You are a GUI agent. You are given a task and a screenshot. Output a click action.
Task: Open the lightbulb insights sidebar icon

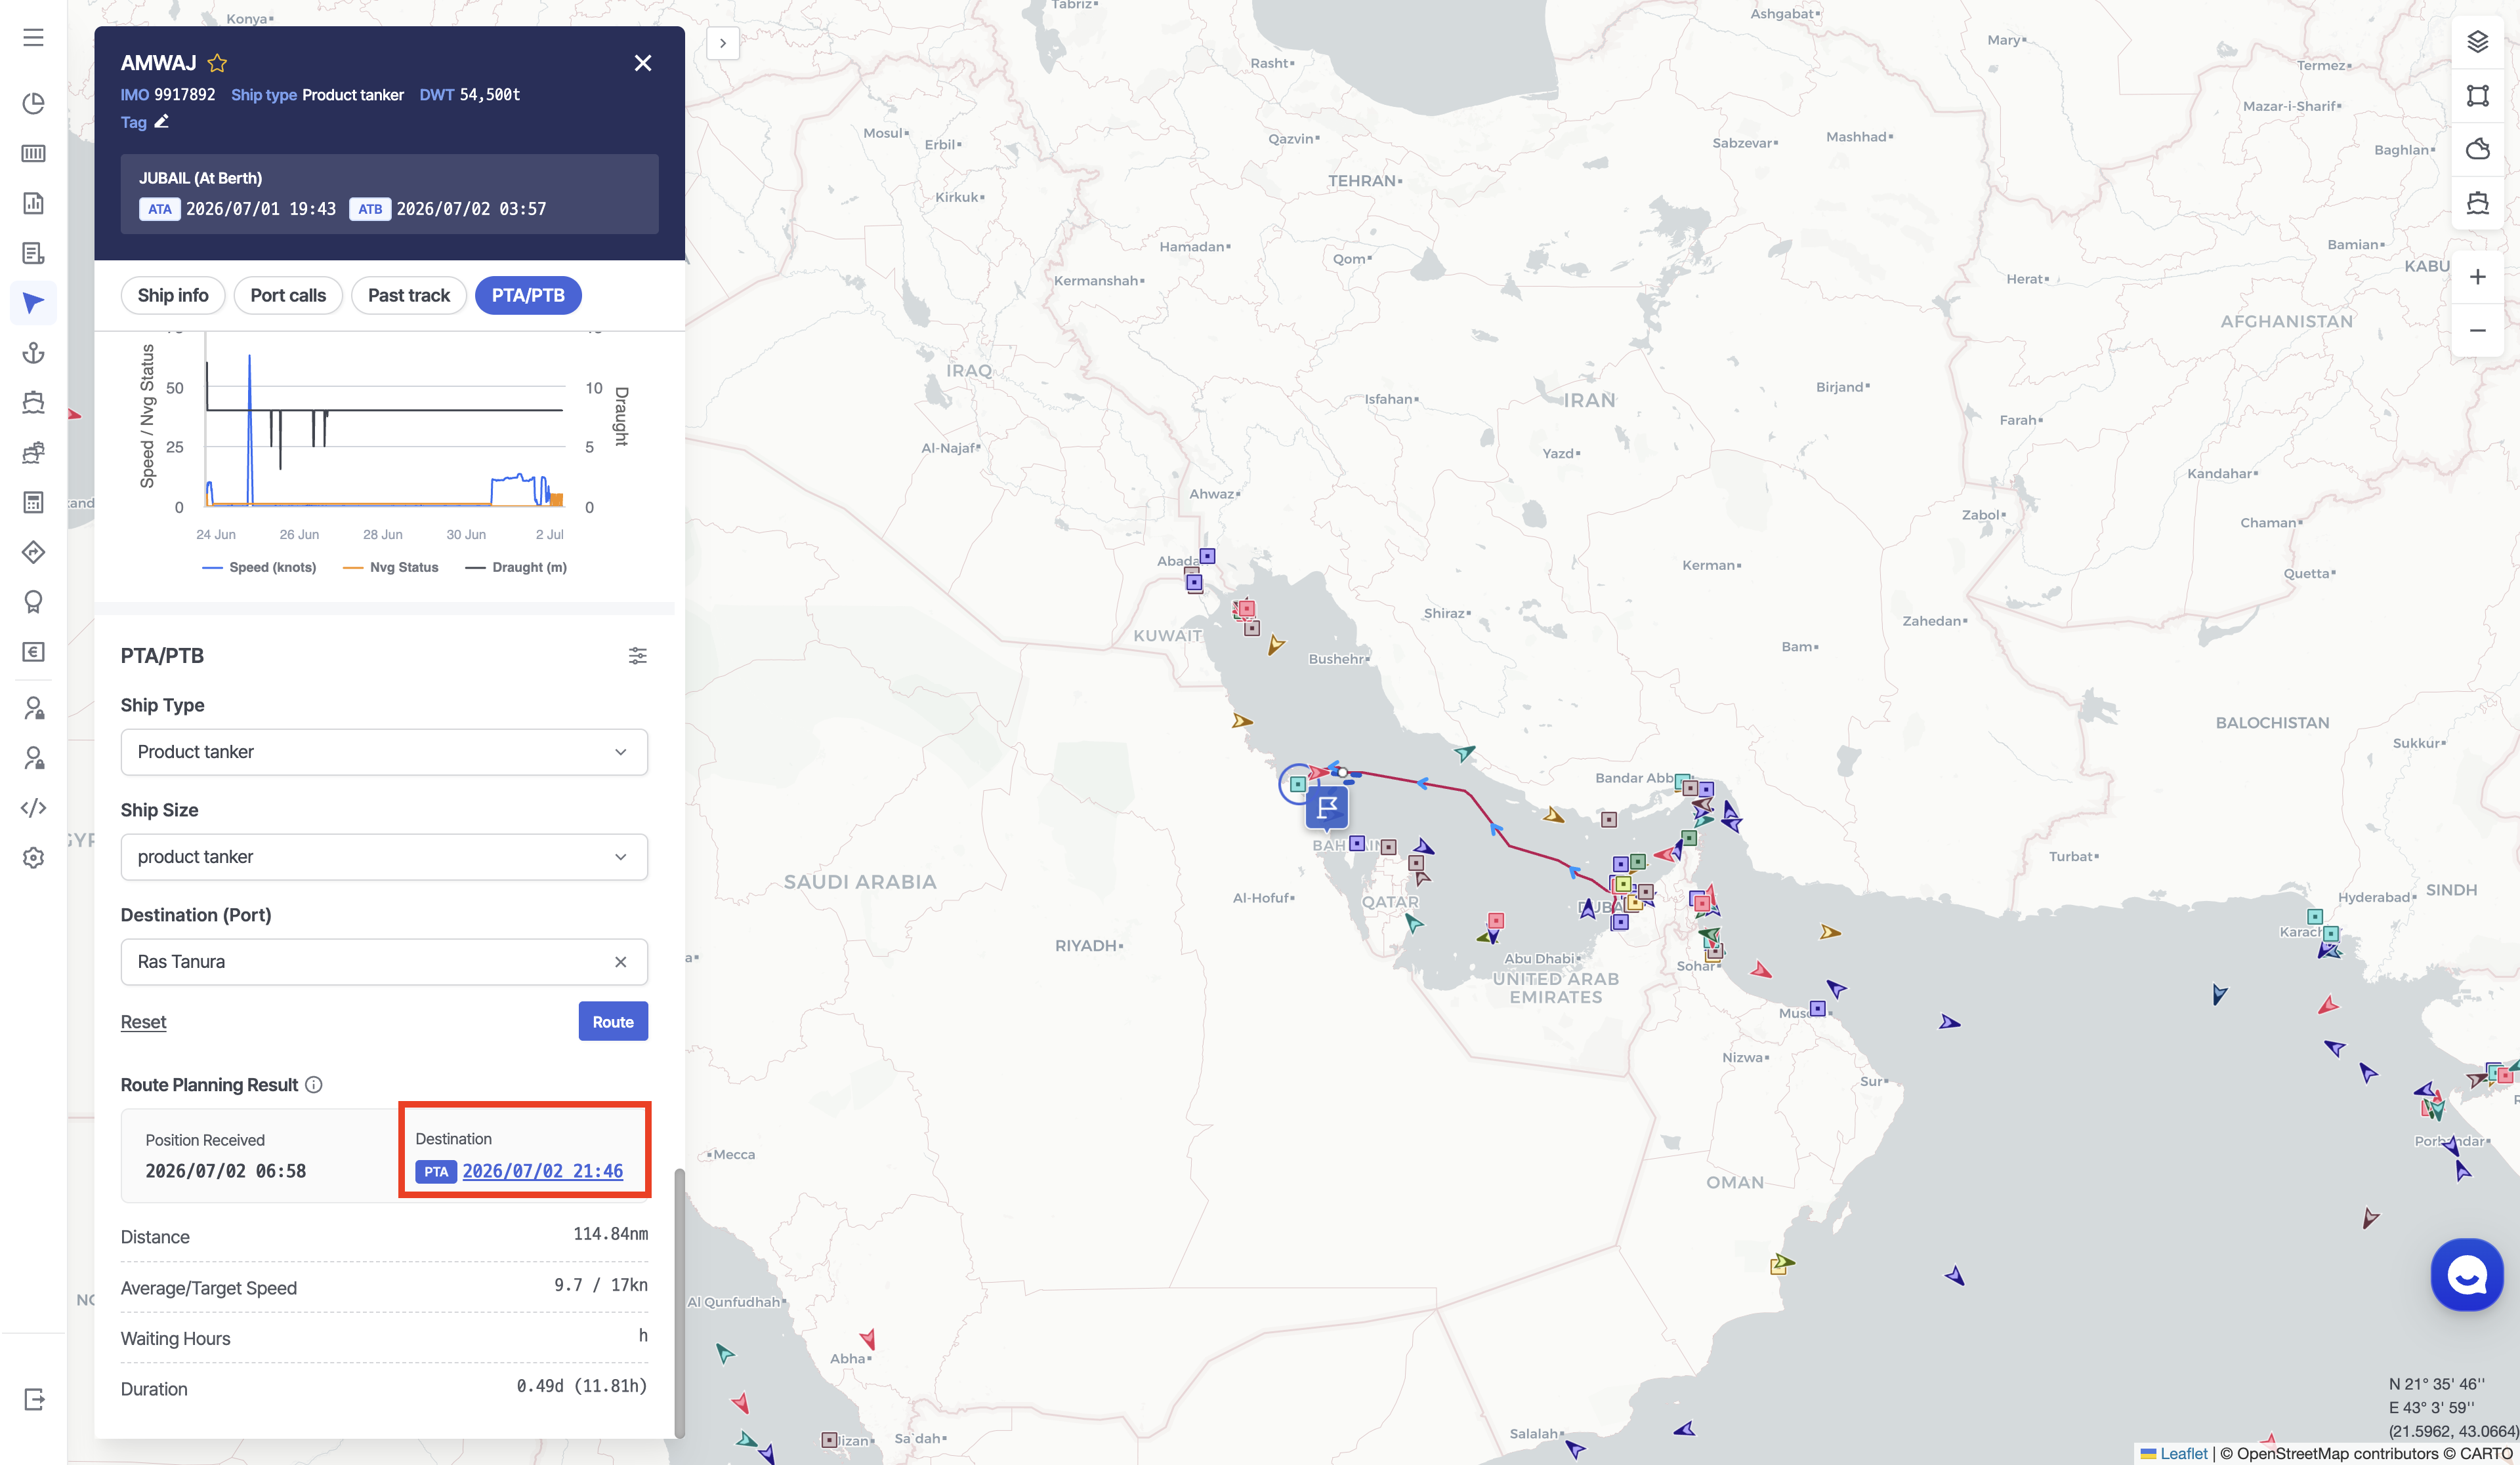click(33, 601)
